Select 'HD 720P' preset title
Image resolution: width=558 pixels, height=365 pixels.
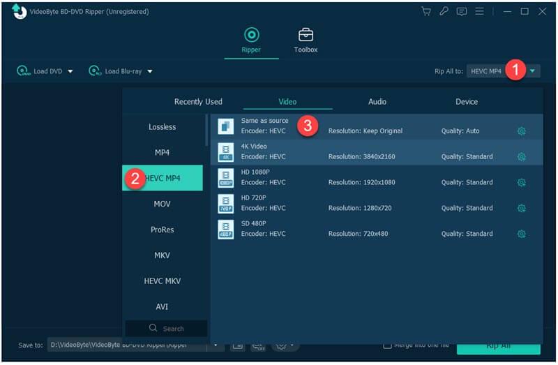click(253, 198)
